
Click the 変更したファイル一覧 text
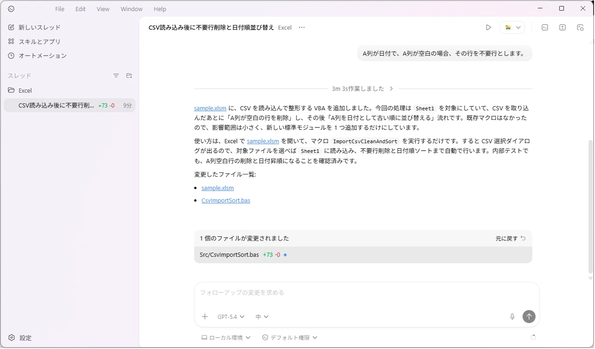[225, 174]
